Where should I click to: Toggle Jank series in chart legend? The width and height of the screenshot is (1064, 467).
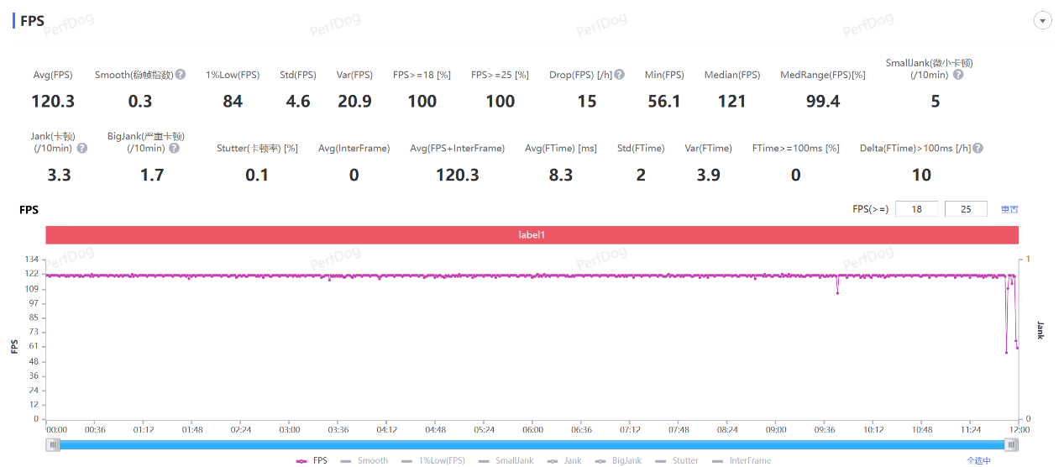564,460
